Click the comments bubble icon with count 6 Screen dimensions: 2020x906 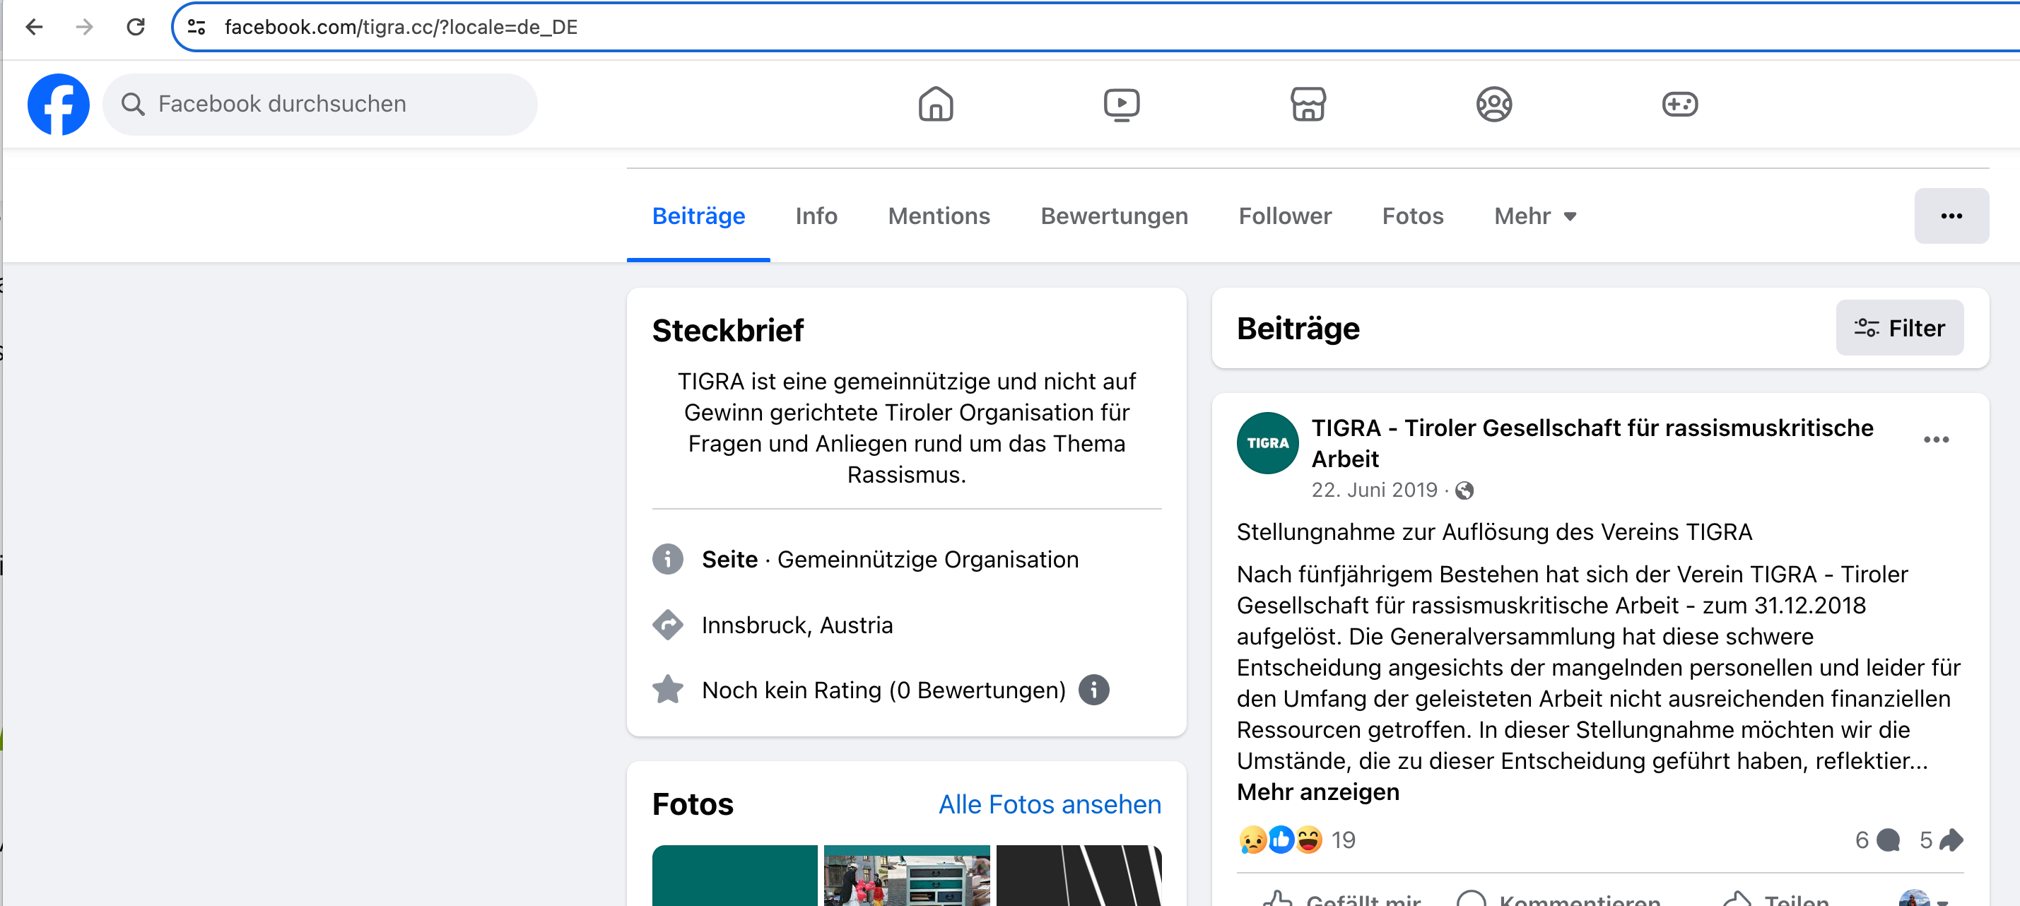click(1889, 840)
